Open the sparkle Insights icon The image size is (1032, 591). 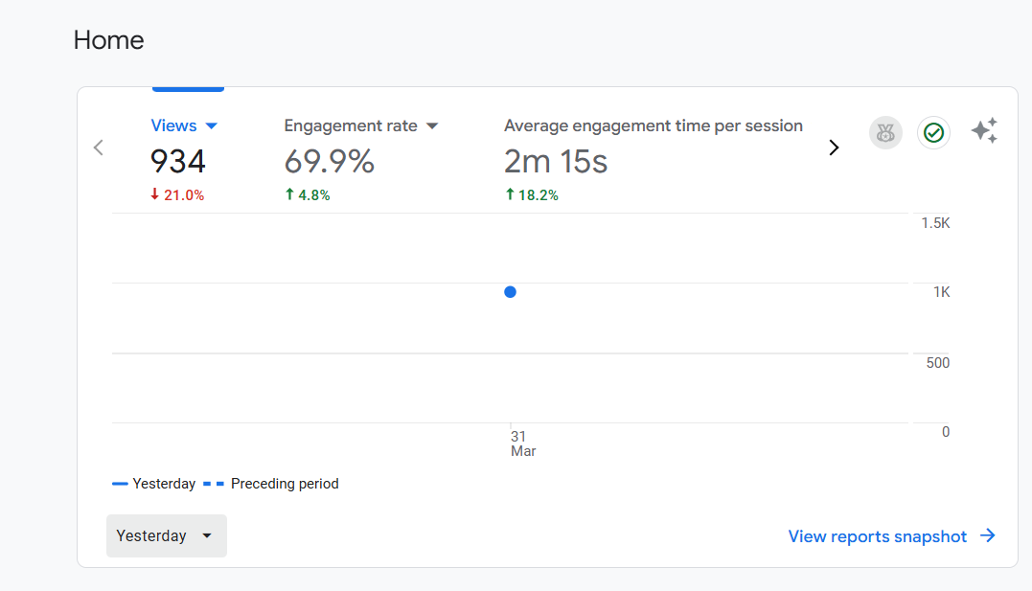[984, 131]
